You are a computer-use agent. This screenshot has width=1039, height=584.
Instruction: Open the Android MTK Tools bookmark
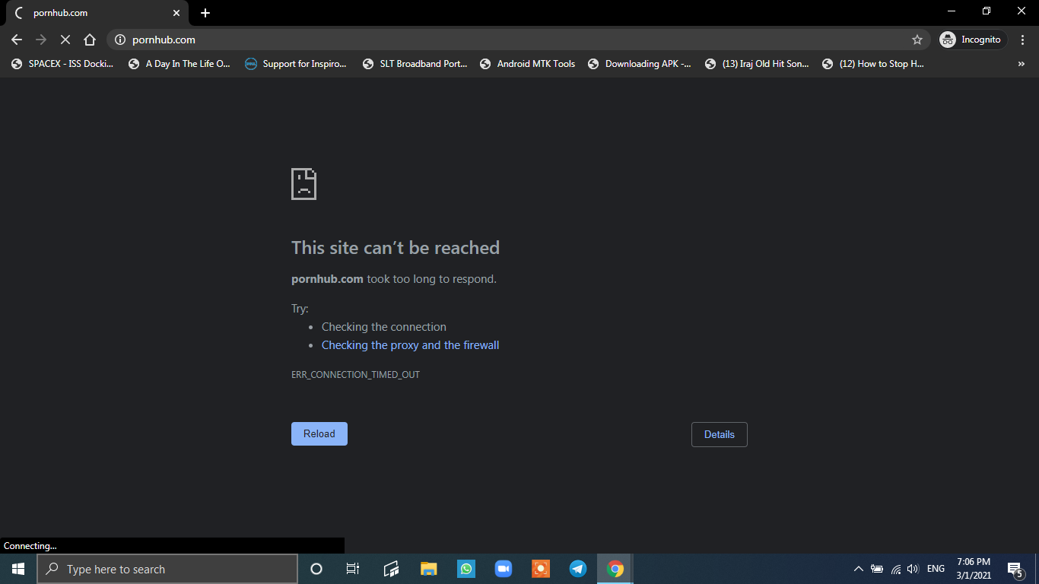[528, 64]
